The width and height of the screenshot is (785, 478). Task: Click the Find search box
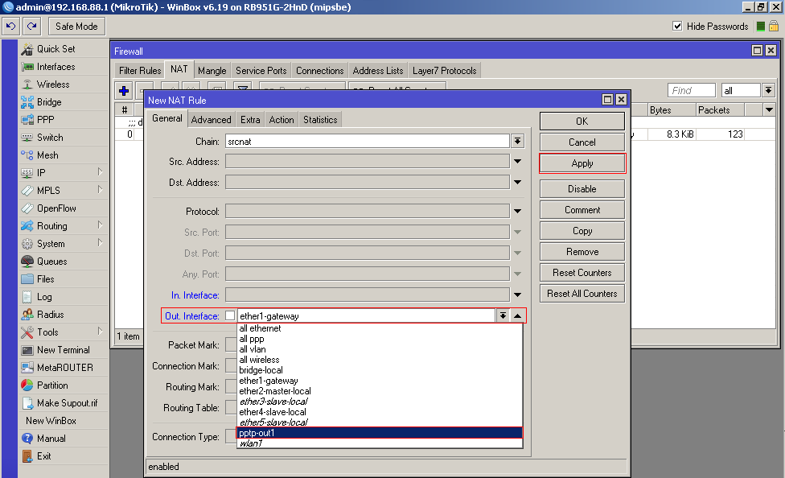692,90
